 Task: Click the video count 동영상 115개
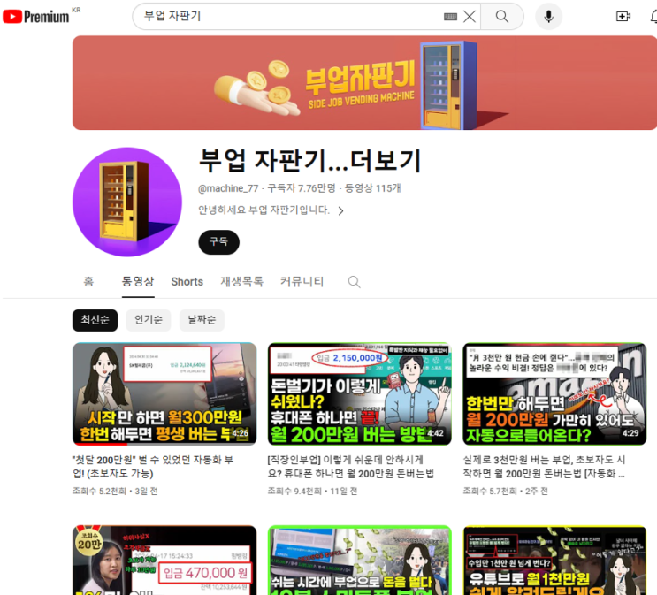[373, 188]
